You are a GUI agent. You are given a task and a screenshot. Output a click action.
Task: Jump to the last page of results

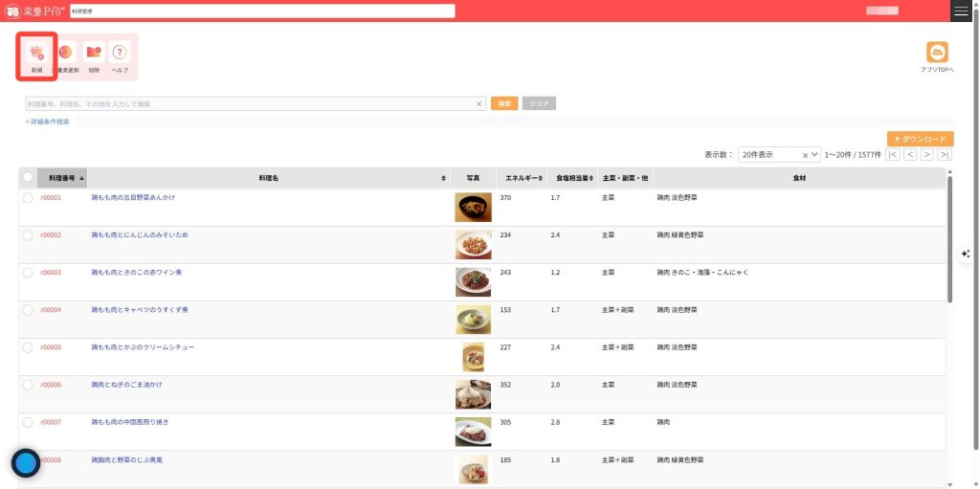pos(945,154)
